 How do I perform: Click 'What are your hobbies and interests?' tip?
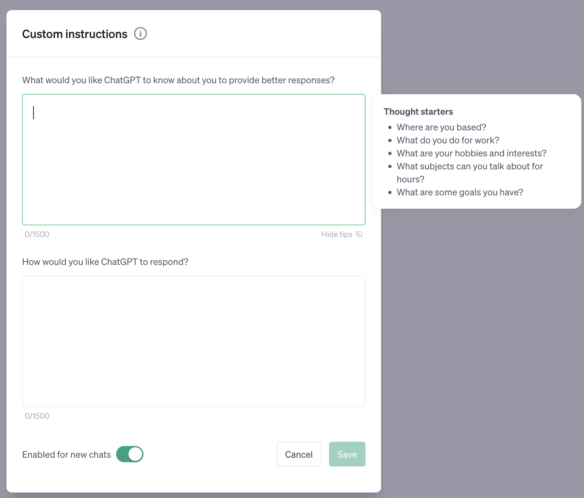pyautogui.click(x=471, y=153)
